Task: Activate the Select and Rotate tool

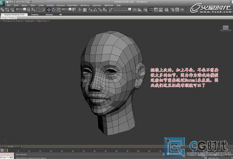Action: point(54,10)
